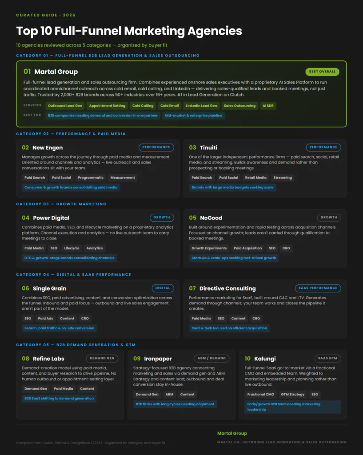Select the Lifecycle tag under Power Digital

point(72,248)
